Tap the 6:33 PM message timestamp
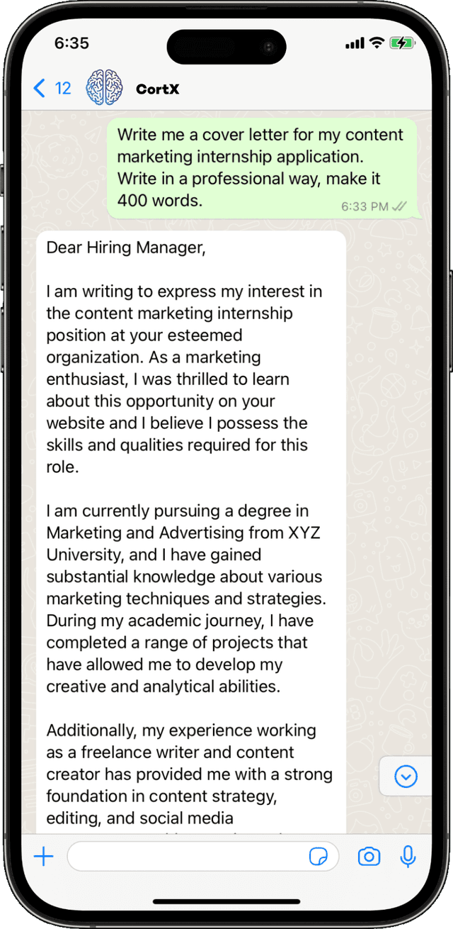Image resolution: width=453 pixels, height=929 pixels. (x=364, y=206)
